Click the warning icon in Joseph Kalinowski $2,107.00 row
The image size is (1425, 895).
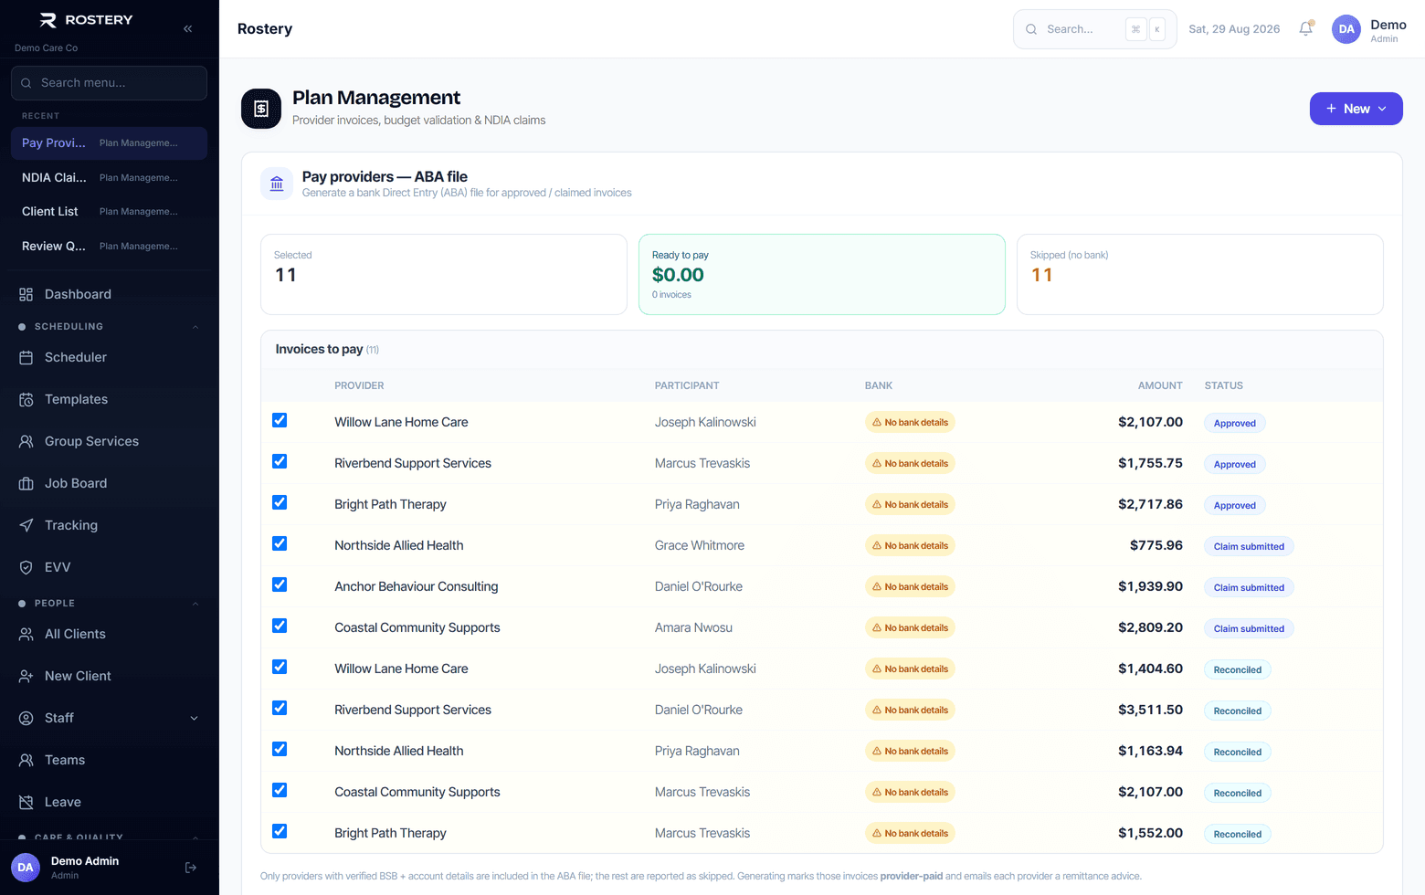(877, 422)
